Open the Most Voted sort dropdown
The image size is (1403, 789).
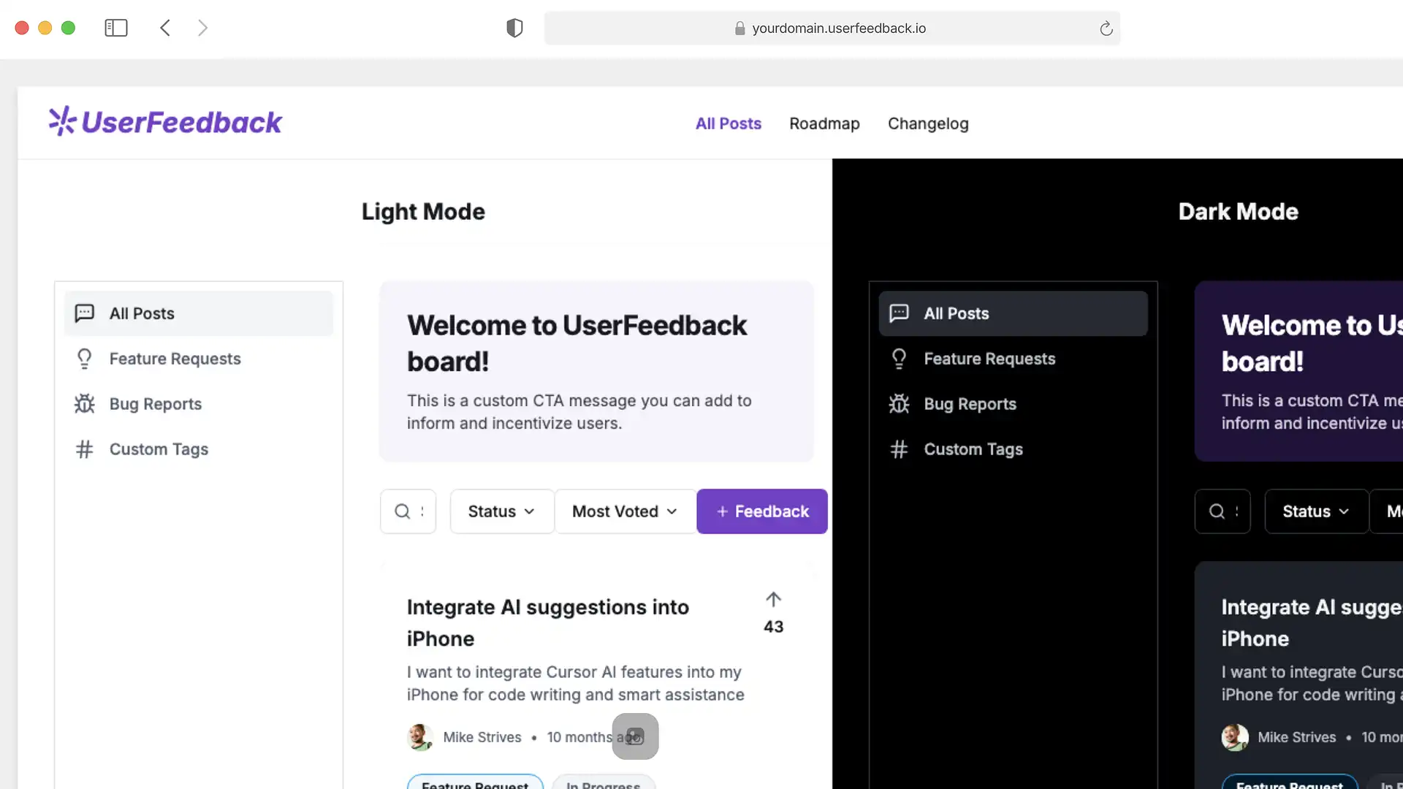pos(625,511)
